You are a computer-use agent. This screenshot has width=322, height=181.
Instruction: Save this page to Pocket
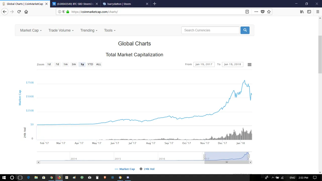click(x=263, y=12)
